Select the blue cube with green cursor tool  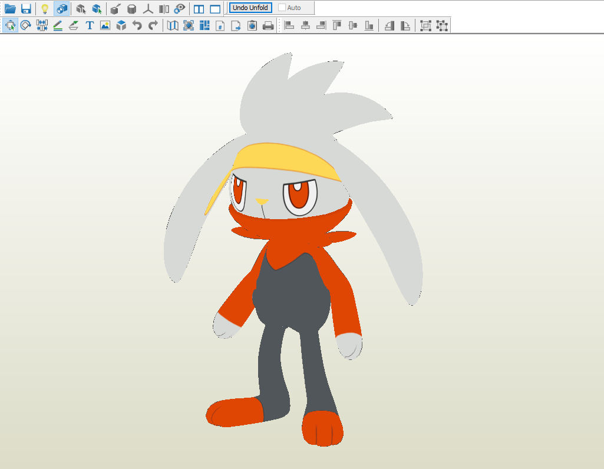pyautogui.click(x=97, y=8)
